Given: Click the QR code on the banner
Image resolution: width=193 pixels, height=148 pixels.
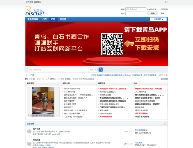Looking at the screenshot, I should [x=112, y=44].
